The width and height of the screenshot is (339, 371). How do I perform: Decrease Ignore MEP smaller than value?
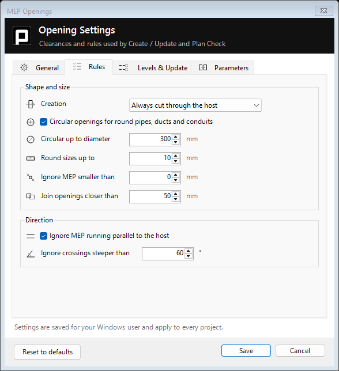pyautogui.click(x=176, y=180)
